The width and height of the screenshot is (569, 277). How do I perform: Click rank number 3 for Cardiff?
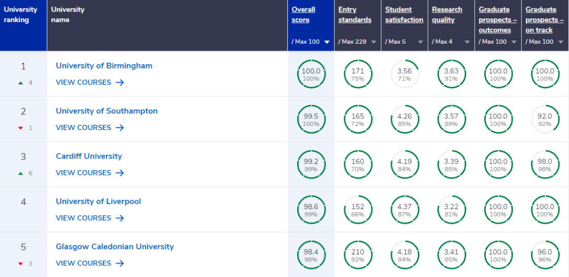(23, 156)
